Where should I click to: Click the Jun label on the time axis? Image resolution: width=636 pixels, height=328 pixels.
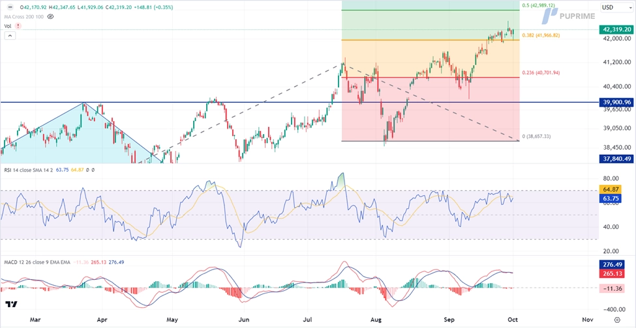243,319
